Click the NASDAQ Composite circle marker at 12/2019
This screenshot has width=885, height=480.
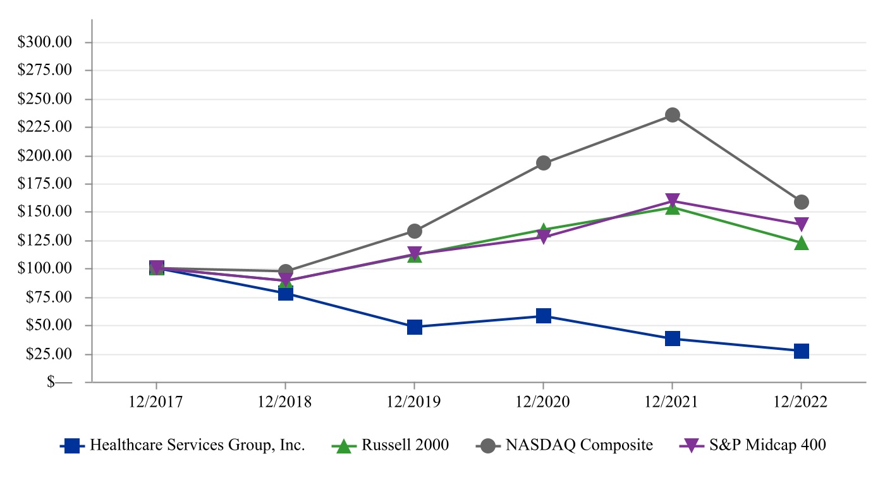(x=415, y=231)
